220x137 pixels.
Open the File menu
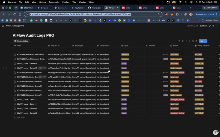click(x=20, y=2)
